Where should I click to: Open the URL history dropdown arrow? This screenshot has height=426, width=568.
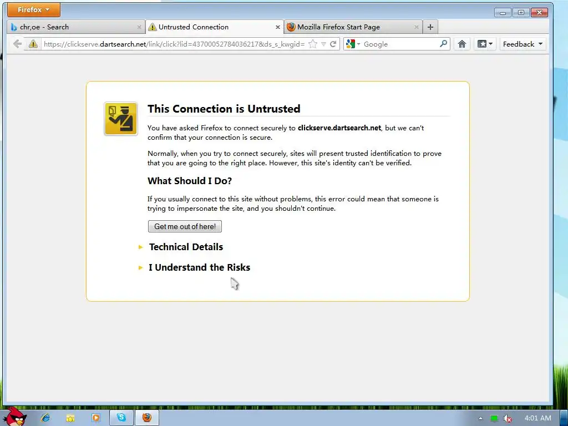point(323,44)
